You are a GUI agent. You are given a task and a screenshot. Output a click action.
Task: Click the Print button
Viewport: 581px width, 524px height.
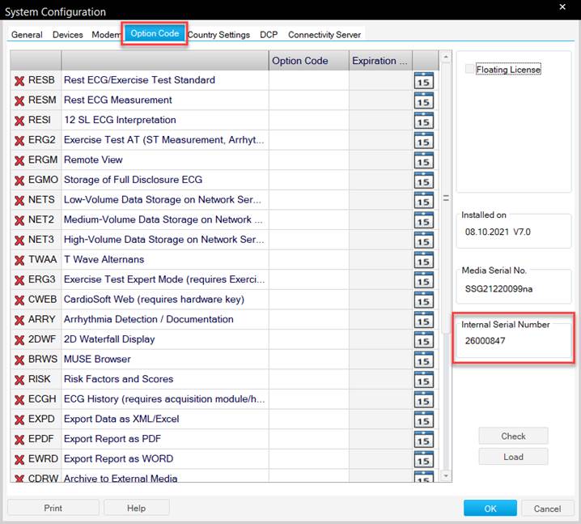pyautogui.click(x=53, y=508)
